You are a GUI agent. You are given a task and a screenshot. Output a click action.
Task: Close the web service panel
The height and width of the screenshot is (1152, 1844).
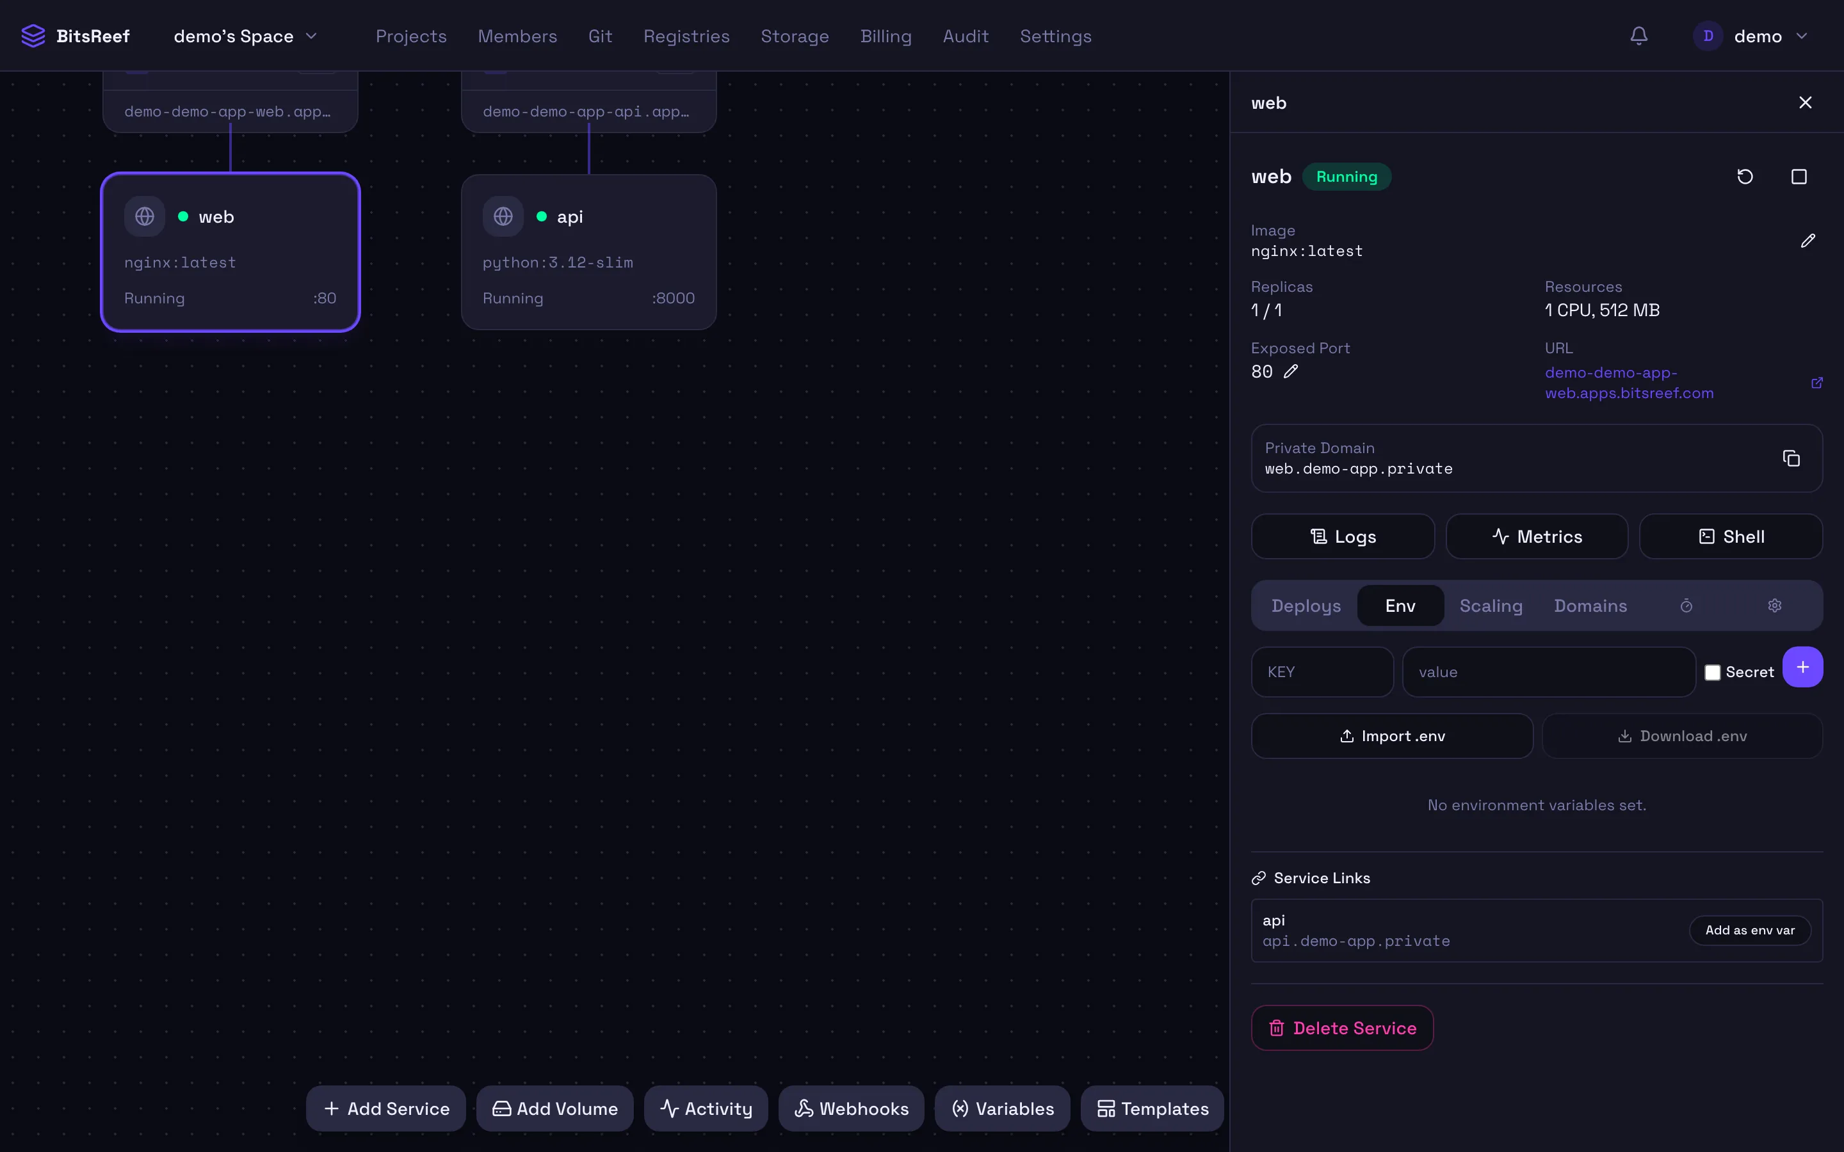(x=1805, y=103)
